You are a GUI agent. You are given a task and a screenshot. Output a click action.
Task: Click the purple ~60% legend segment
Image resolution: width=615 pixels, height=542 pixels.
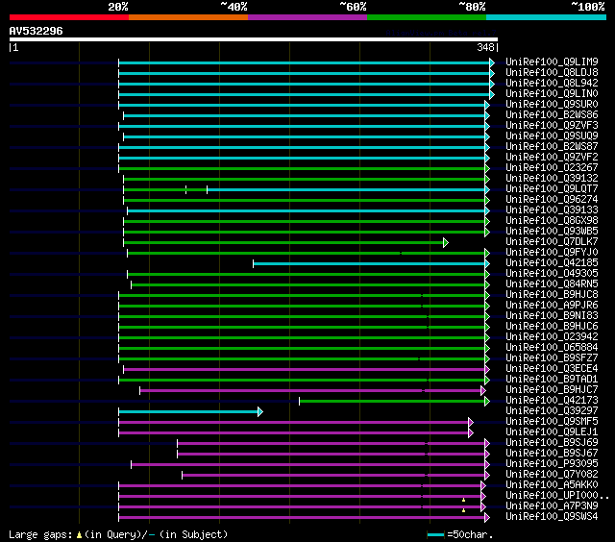tap(307, 17)
